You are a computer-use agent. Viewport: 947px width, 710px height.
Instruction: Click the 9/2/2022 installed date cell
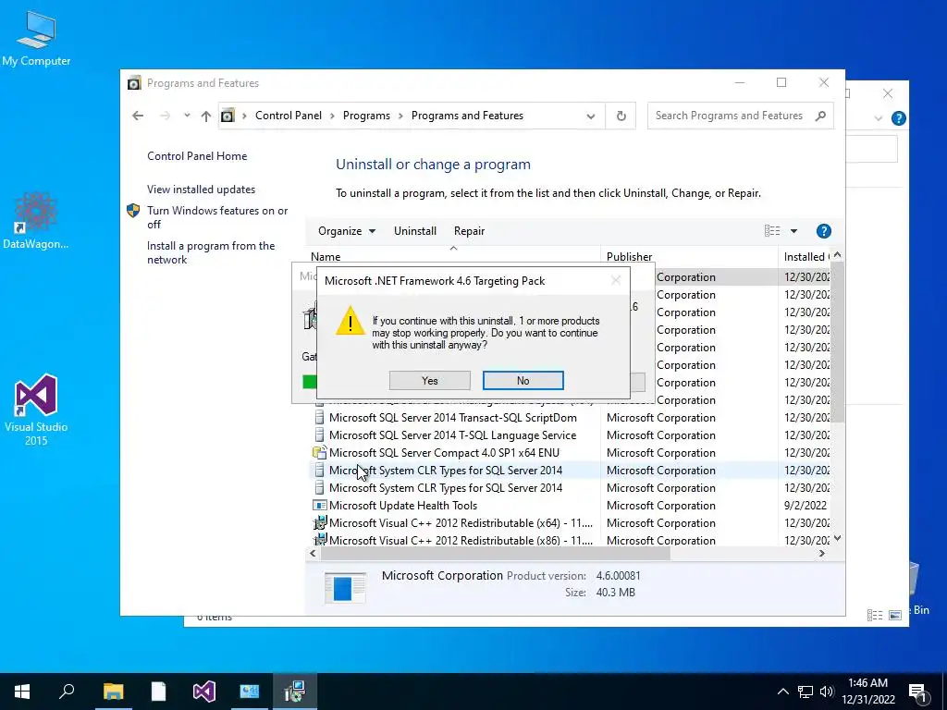[806, 506]
